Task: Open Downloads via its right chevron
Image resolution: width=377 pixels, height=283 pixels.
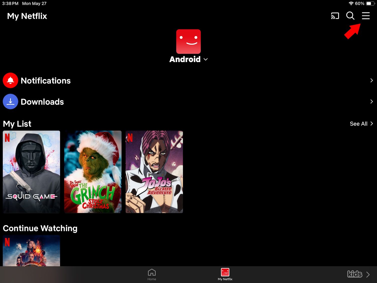Action: click(x=371, y=101)
